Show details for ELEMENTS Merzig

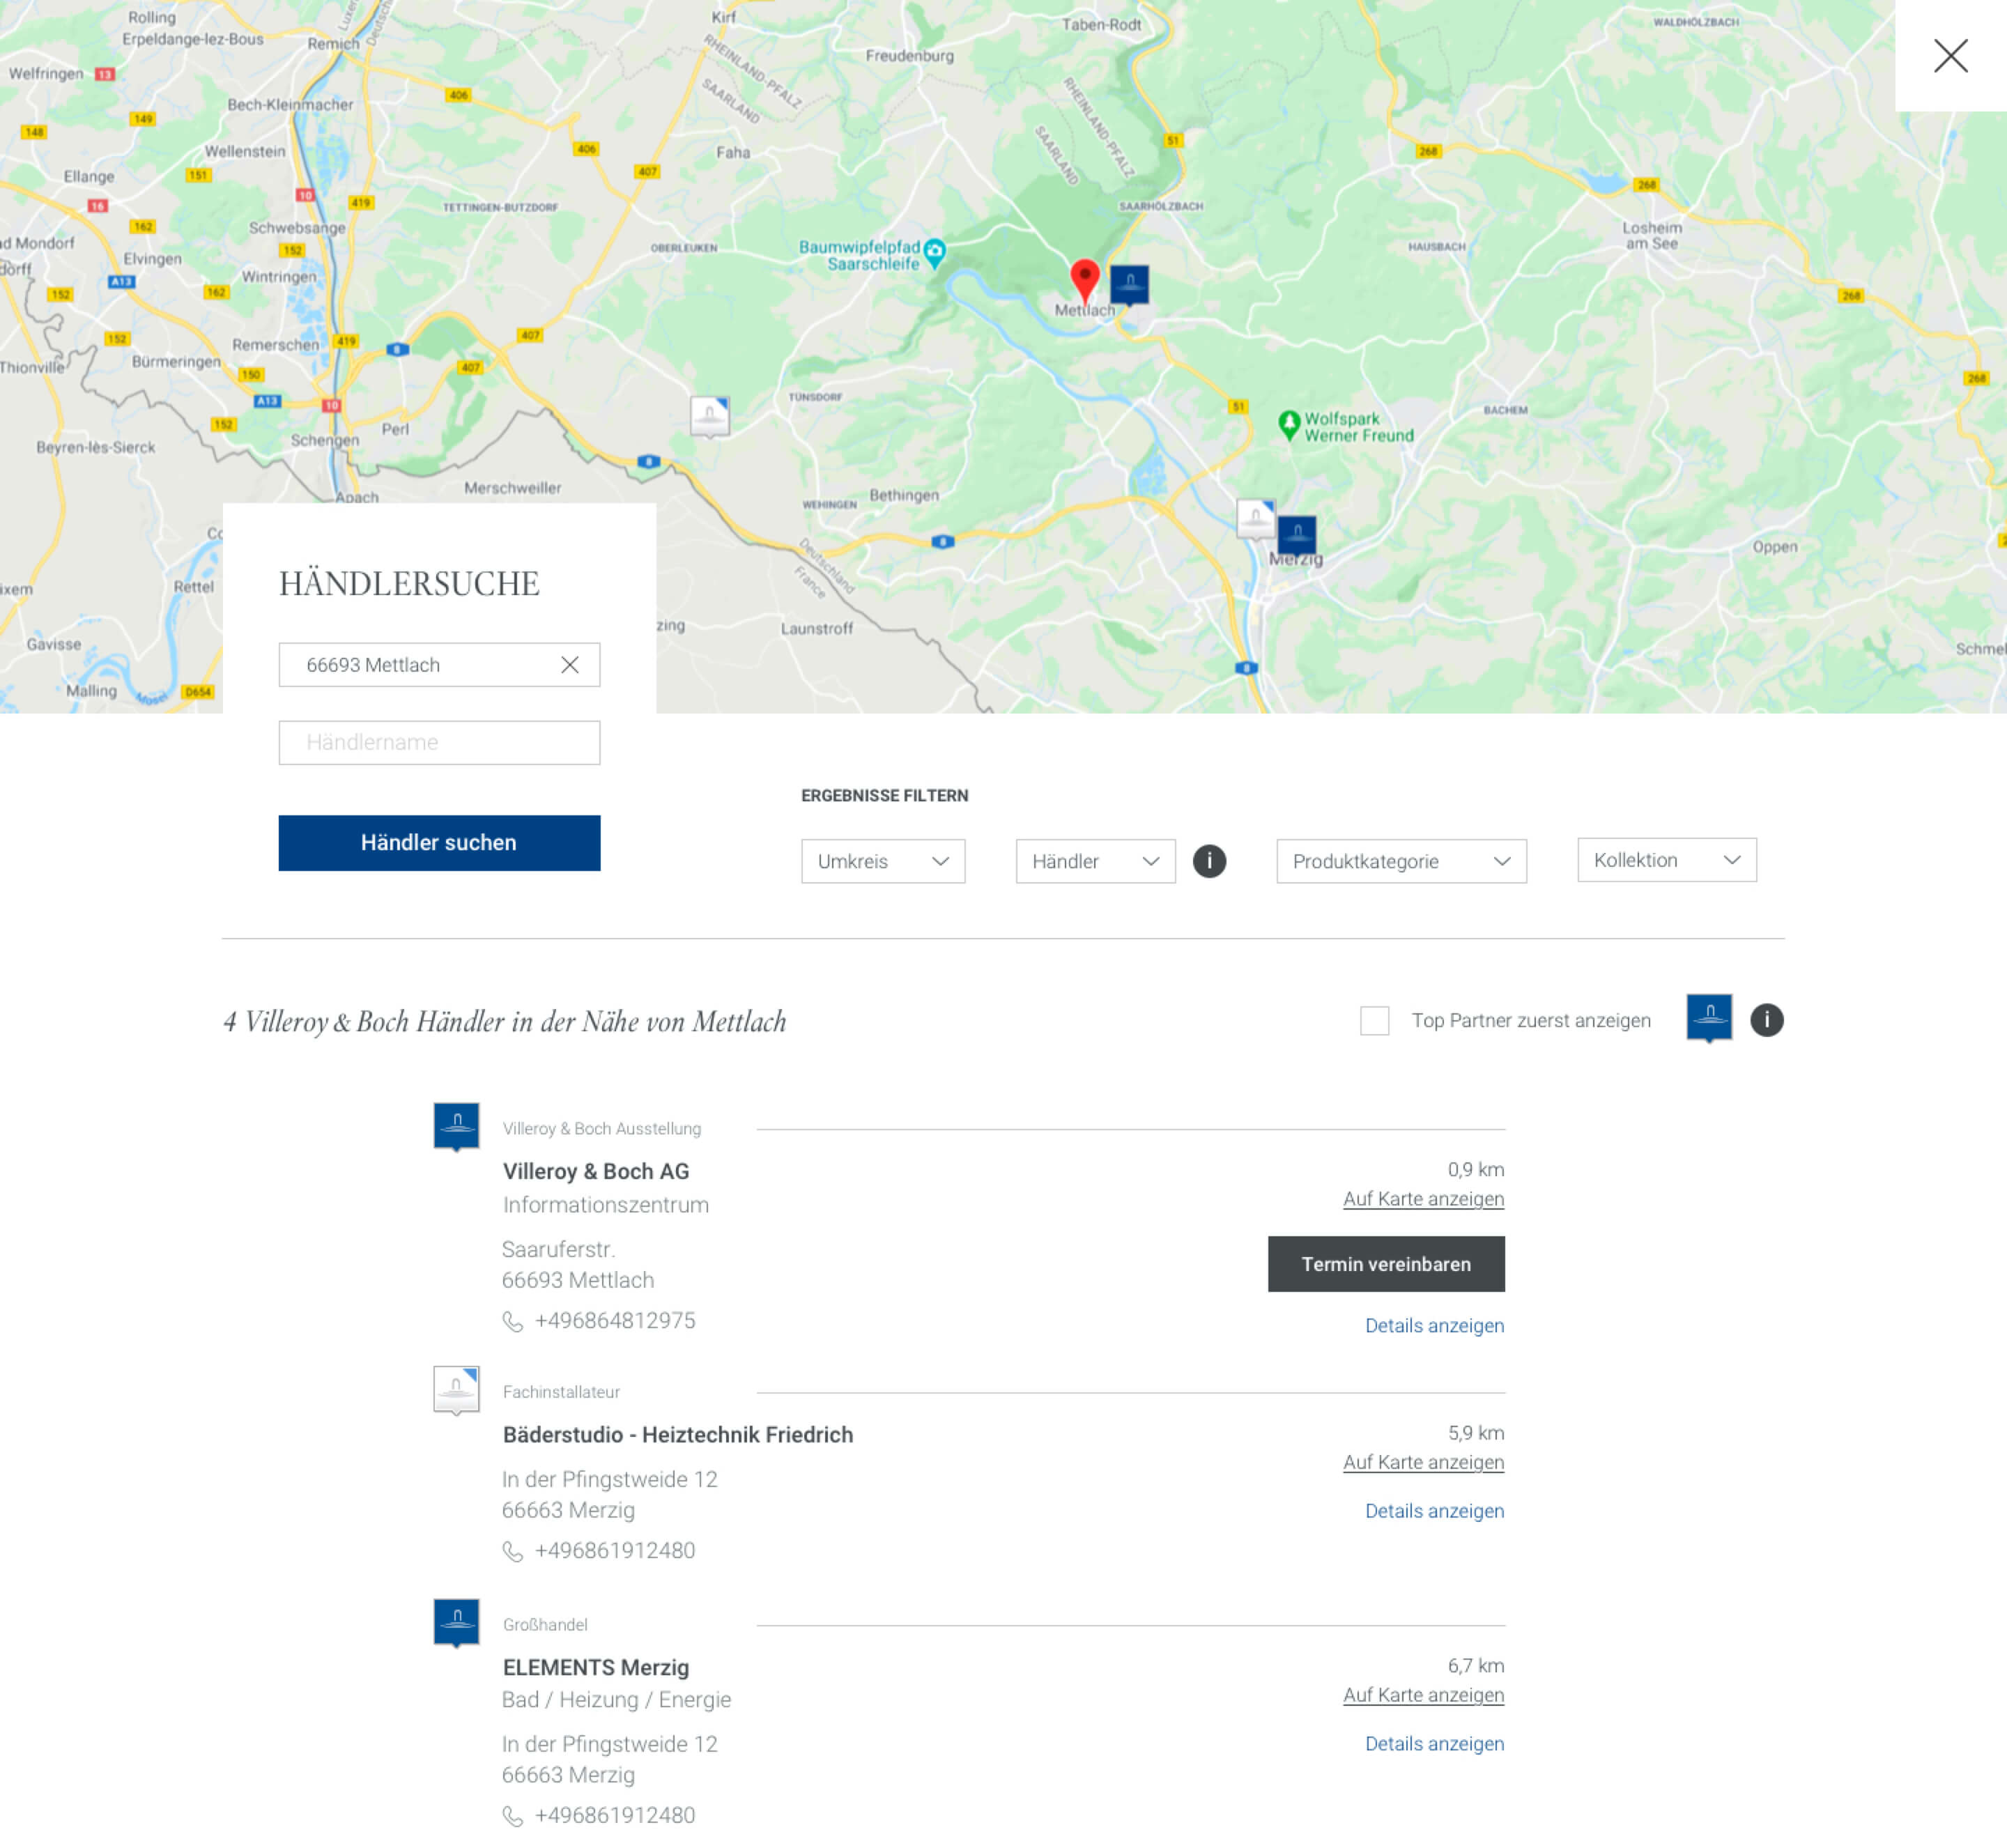pyautogui.click(x=1434, y=1744)
